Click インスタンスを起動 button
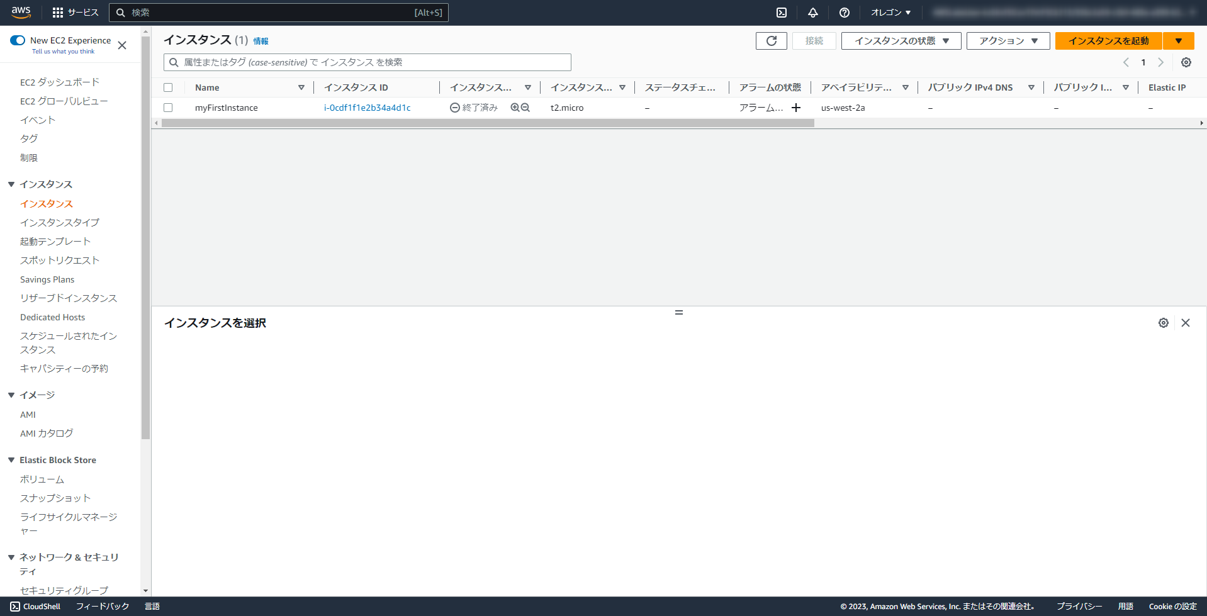The height and width of the screenshot is (616, 1207). point(1108,40)
